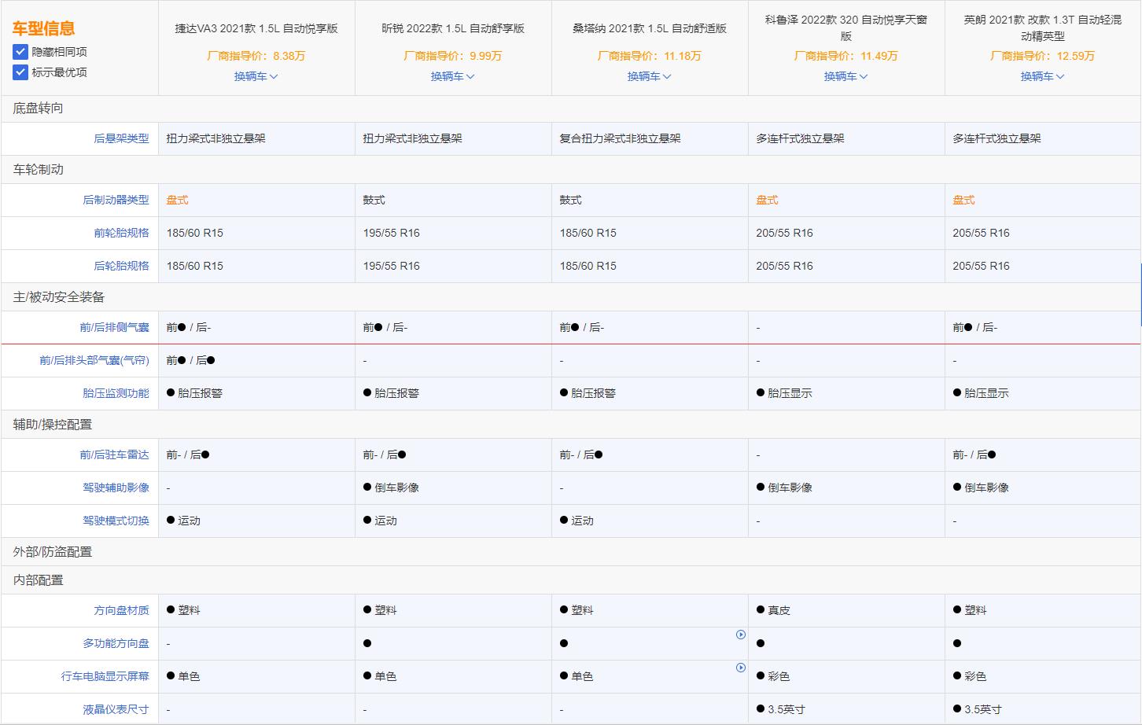Click 前/后排侧气囊 parameter label
1142x725 pixels.
pyautogui.click(x=114, y=327)
